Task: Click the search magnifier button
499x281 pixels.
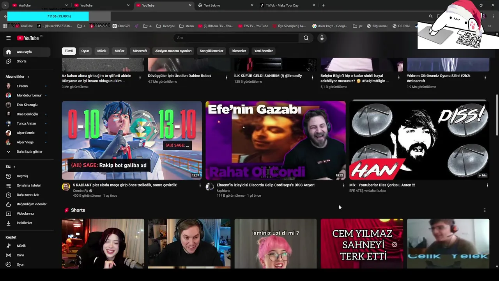Action: click(306, 38)
